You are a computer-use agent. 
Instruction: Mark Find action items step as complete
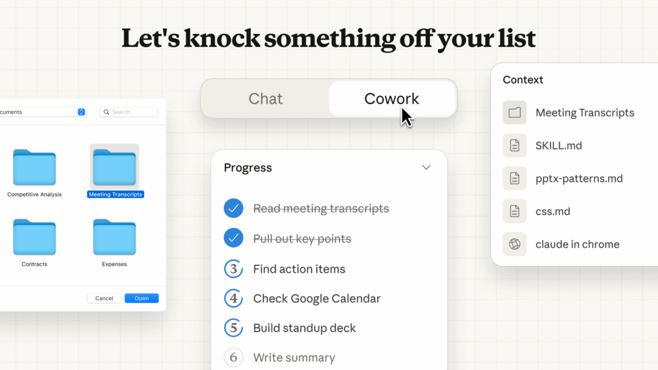233,269
